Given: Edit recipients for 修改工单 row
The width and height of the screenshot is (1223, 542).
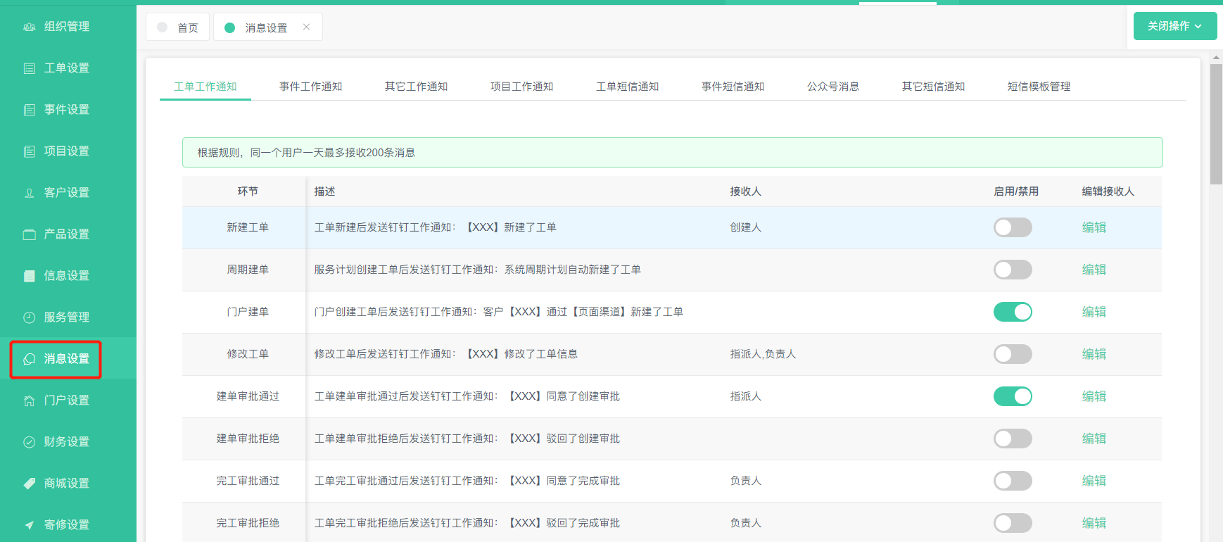Looking at the screenshot, I should (1094, 354).
